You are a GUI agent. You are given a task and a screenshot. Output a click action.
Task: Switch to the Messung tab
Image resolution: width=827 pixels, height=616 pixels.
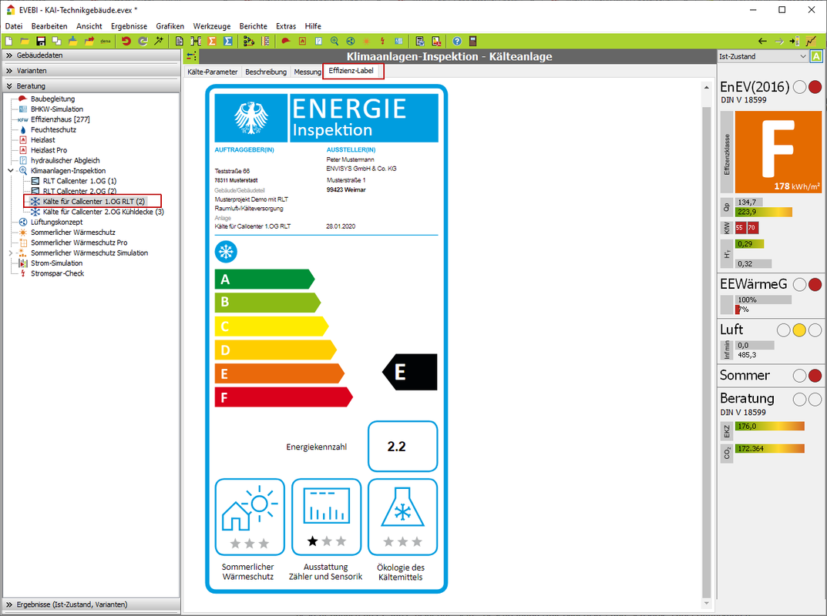(x=307, y=72)
